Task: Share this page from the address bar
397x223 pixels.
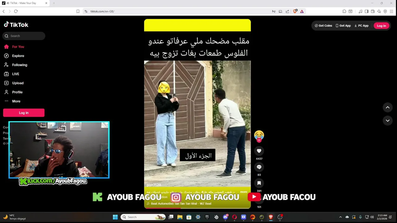Action: click(x=287, y=11)
